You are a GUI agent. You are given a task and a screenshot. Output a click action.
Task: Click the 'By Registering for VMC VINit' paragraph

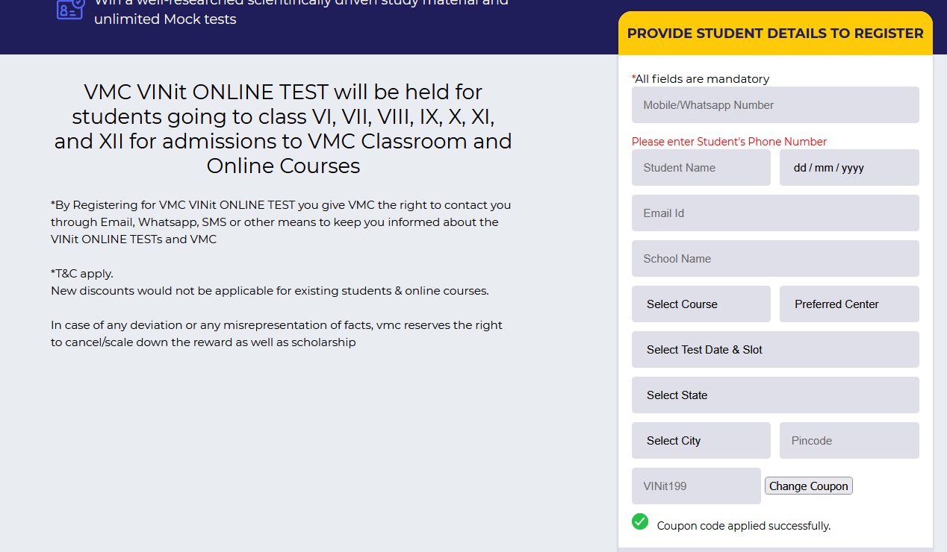click(281, 222)
